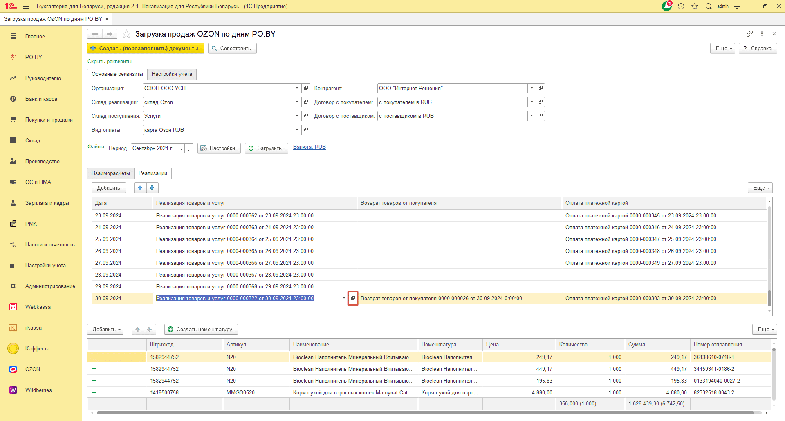Open the Файлы link

[x=96, y=147]
